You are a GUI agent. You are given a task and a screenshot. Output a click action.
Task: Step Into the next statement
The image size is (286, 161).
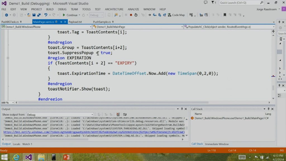click(155, 15)
